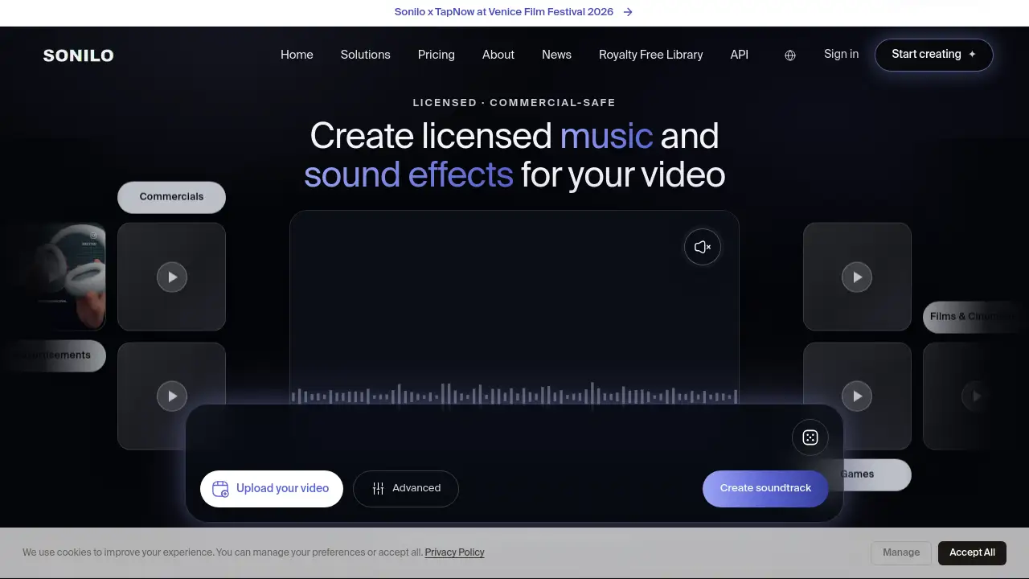Click Manage cookie preferences

[901, 552]
